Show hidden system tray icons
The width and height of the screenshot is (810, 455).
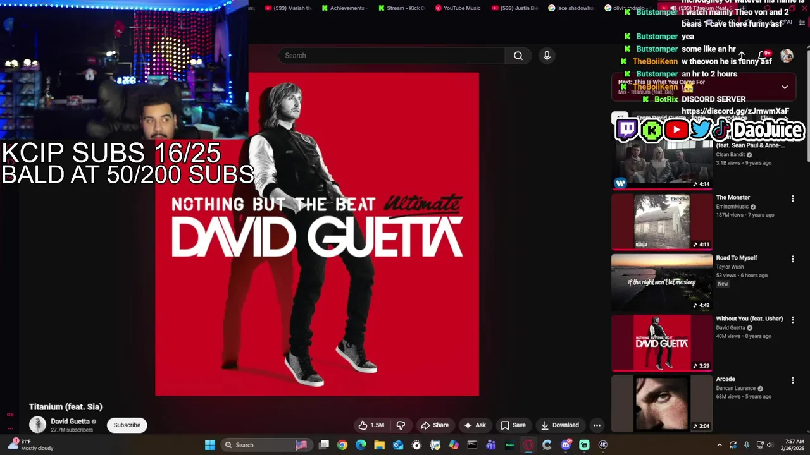coord(720,445)
